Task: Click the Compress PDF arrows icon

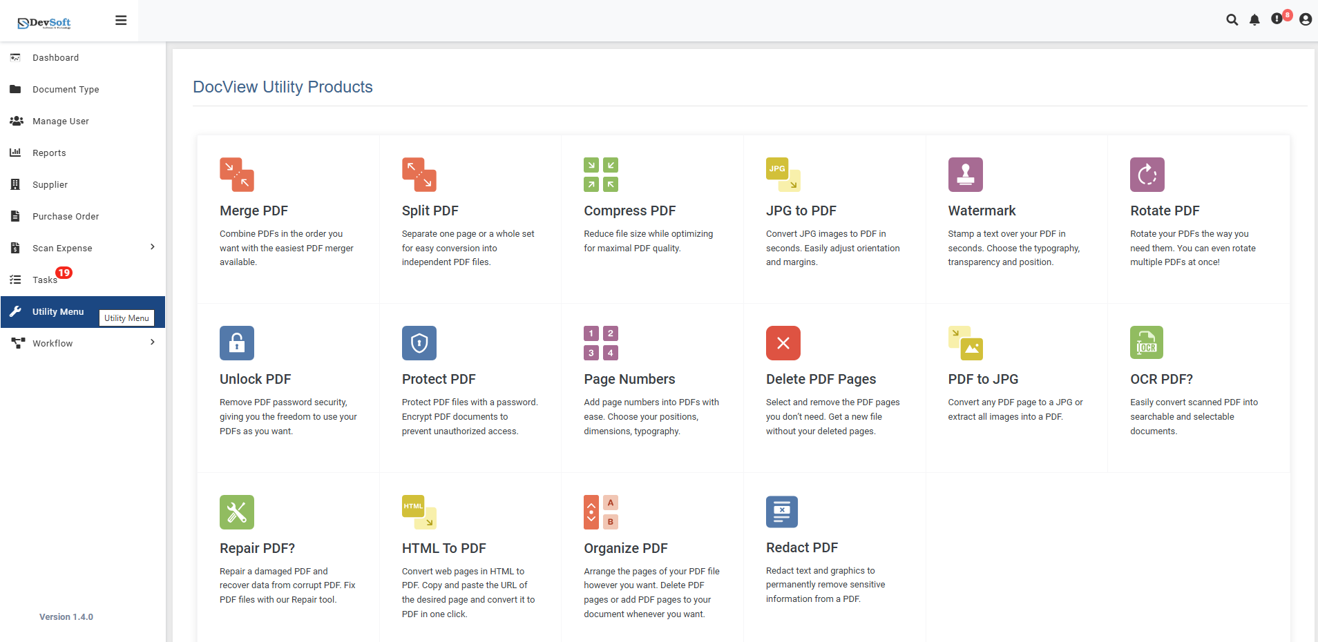Action: click(x=600, y=174)
